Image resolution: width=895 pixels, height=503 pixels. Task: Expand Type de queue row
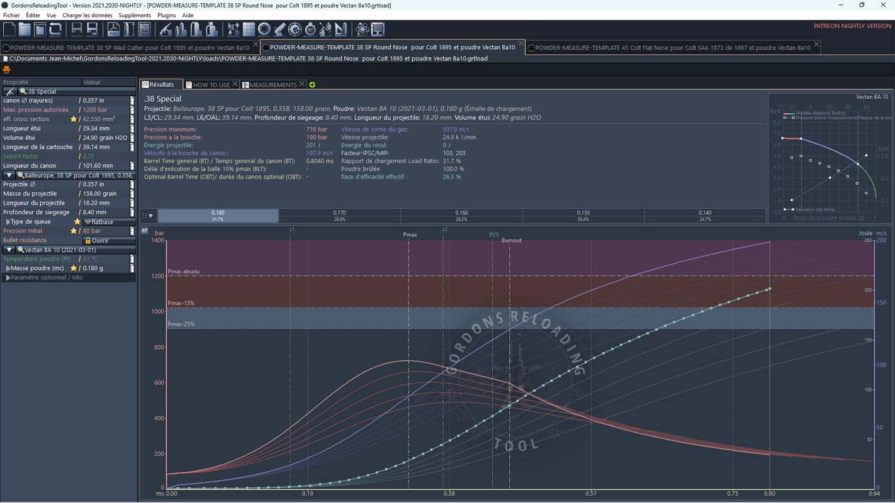pos(8,222)
